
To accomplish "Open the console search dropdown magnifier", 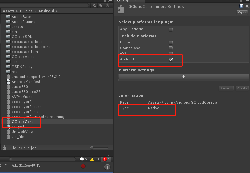I will coord(12,159).
